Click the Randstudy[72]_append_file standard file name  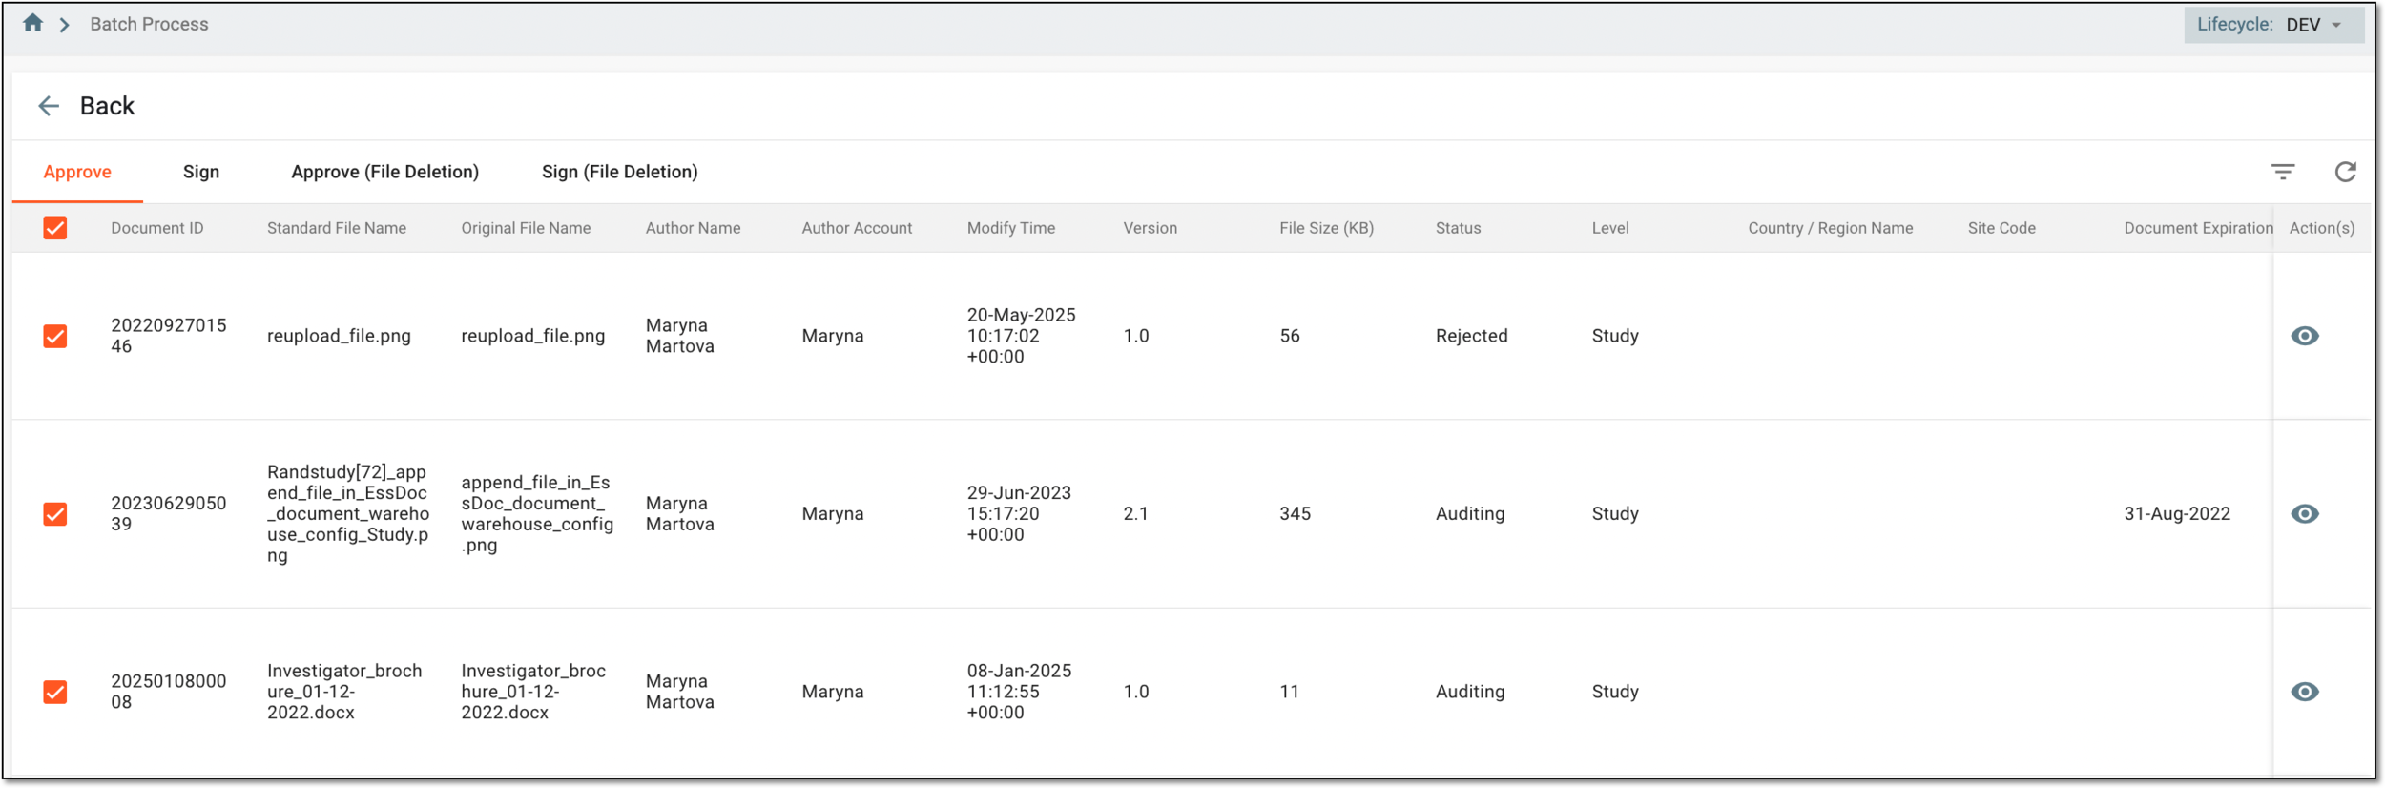[348, 513]
